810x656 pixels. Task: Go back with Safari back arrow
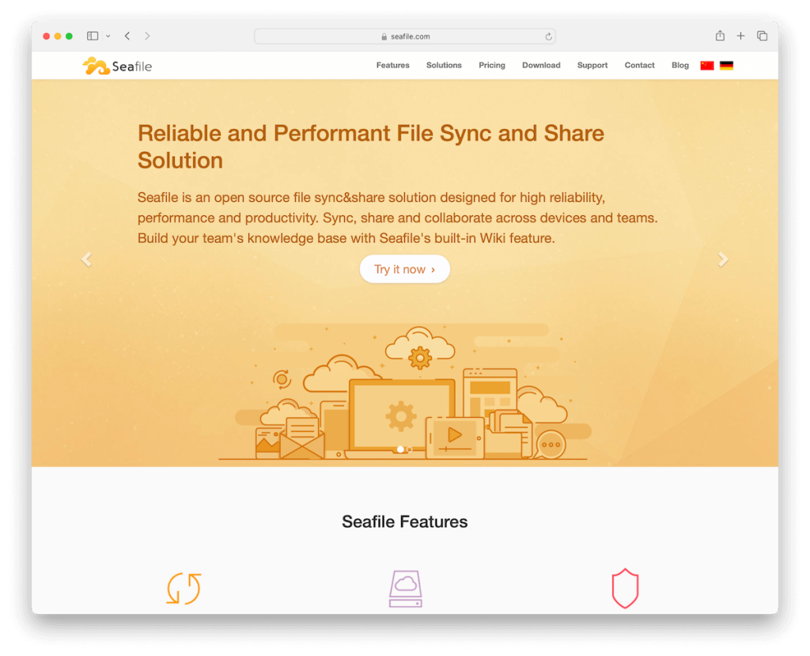(x=127, y=36)
